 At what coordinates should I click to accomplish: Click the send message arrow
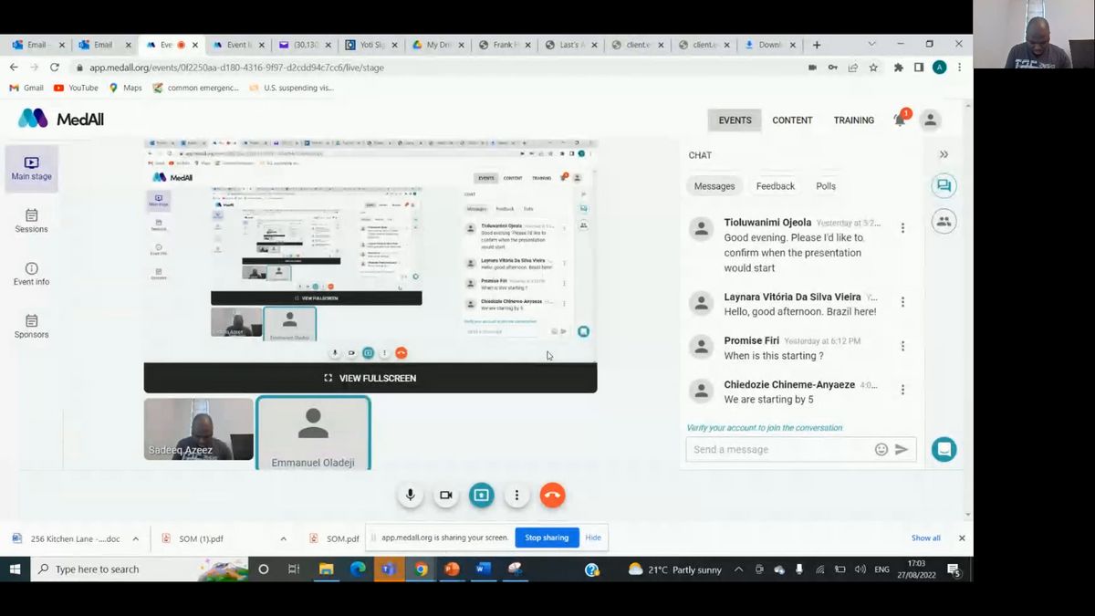pyautogui.click(x=902, y=449)
